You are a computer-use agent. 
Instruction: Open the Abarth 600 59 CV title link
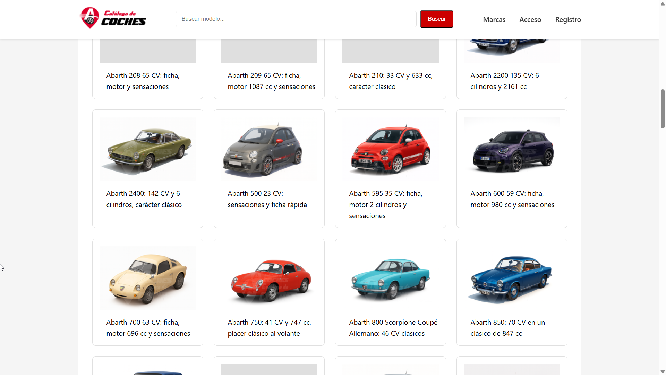tap(512, 199)
